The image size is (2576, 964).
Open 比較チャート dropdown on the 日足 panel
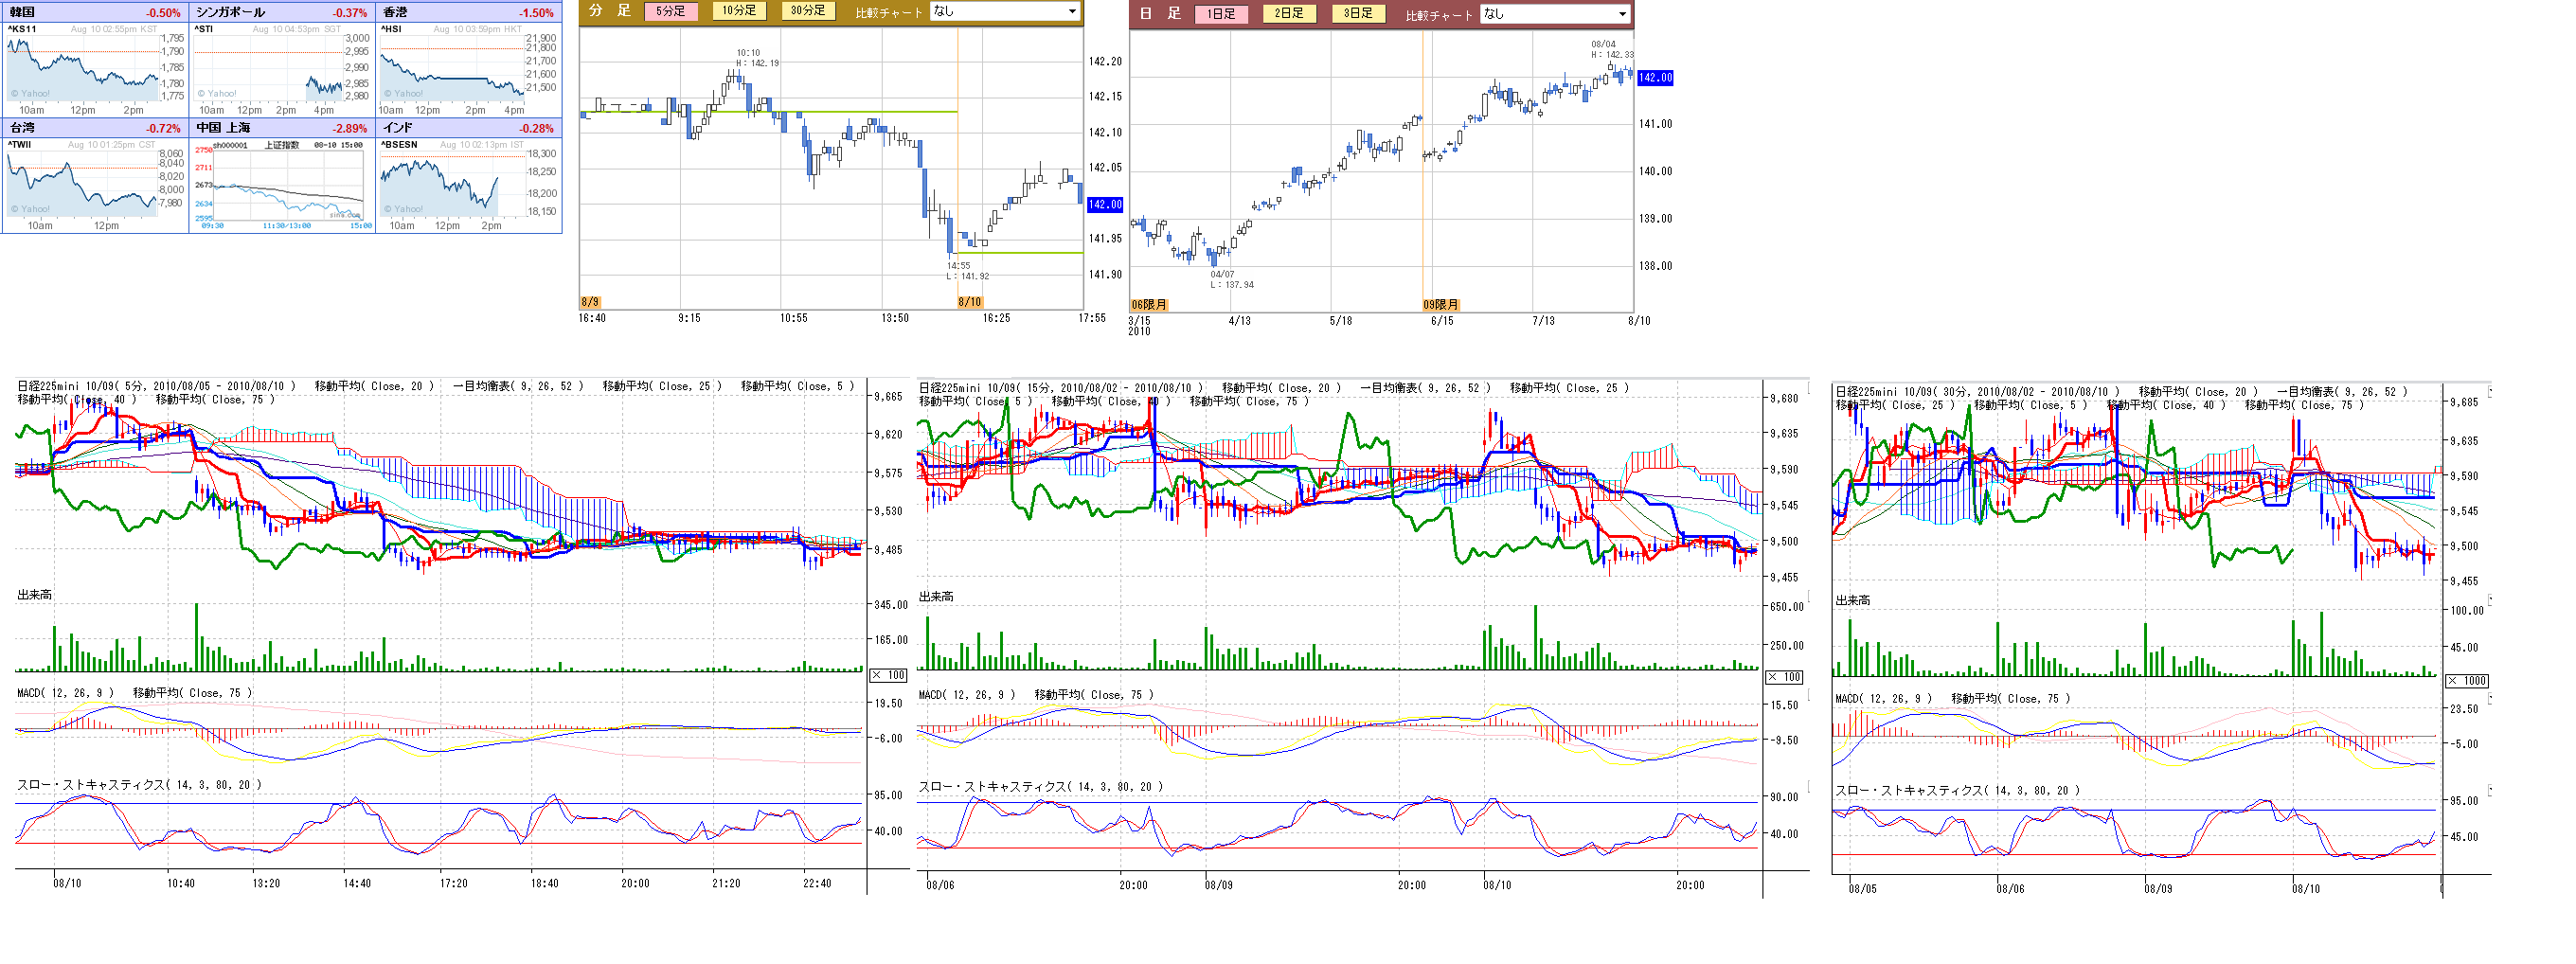(1554, 14)
